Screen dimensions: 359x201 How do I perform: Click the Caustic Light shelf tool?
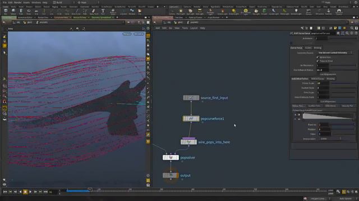pyautogui.click(x=274, y=12)
